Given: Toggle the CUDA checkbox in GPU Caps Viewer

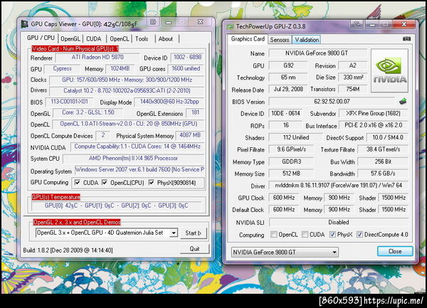Looking at the screenshot, I should 78,182.
